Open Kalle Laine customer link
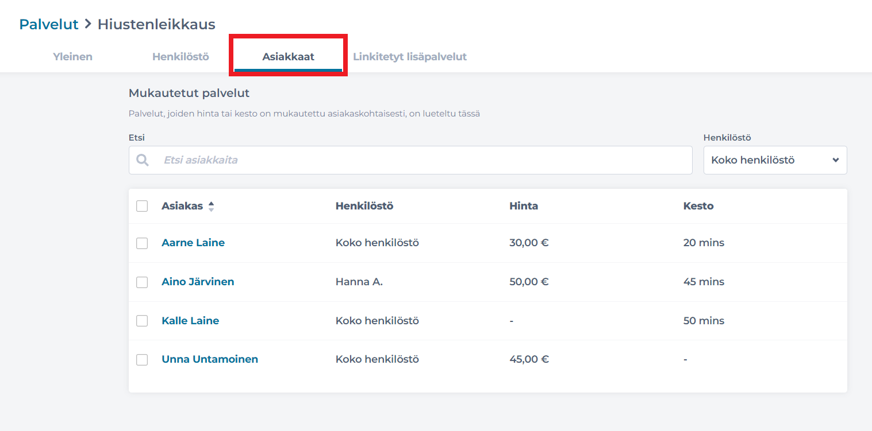Viewport: 872px width, 431px height. tap(190, 321)
